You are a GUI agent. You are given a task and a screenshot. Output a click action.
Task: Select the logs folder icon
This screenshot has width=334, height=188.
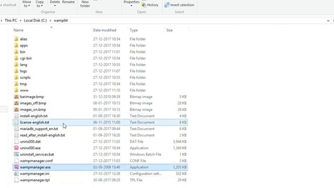point(16,71)
